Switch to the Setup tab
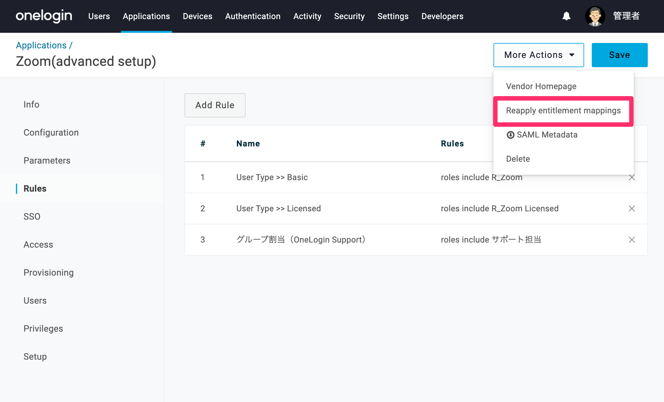This screenshot has width=664, height=402. pos(35,356)
